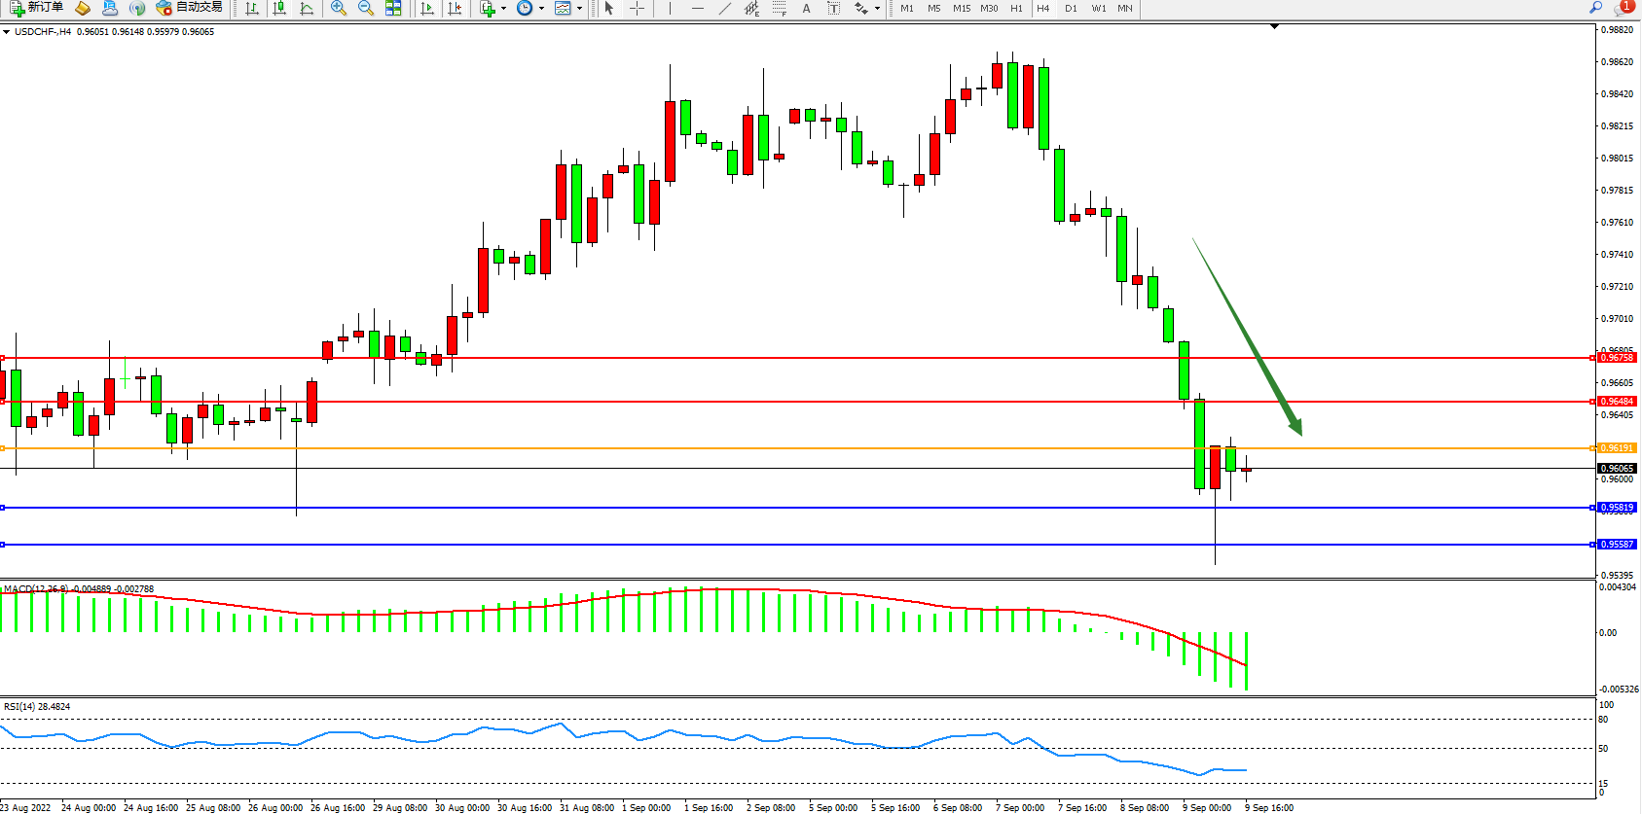Pick the horizontal line drawing tool
Image resolution: width=1642 pixels, height=814 pixels.
[697, 8]
